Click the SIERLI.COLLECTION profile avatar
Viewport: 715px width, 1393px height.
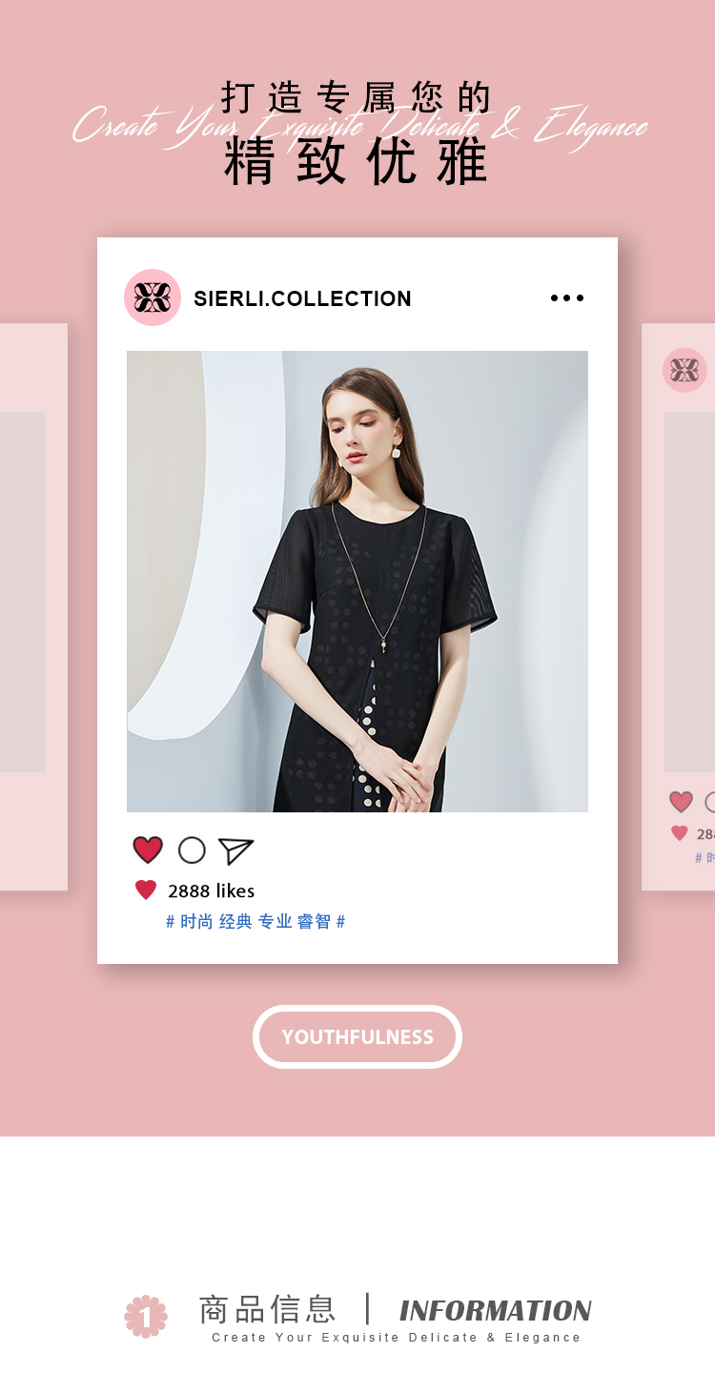[x=153, y=297]
